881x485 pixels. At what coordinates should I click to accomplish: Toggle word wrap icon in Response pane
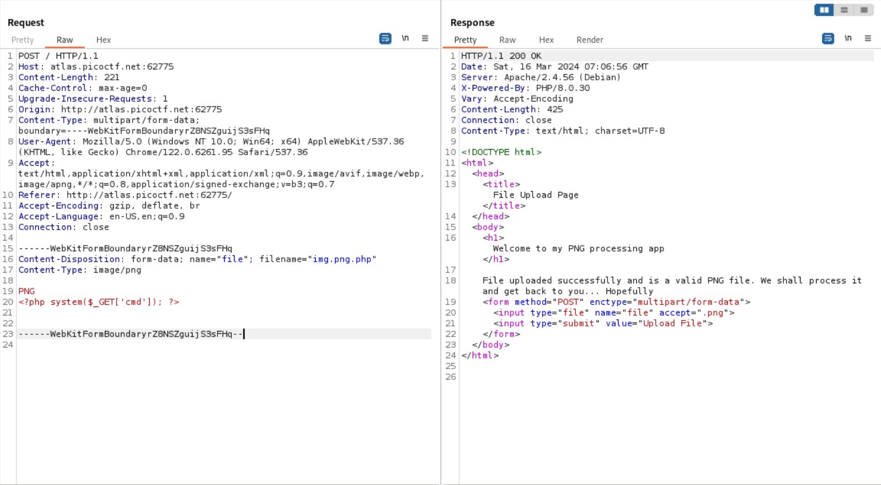pos(828,38)
